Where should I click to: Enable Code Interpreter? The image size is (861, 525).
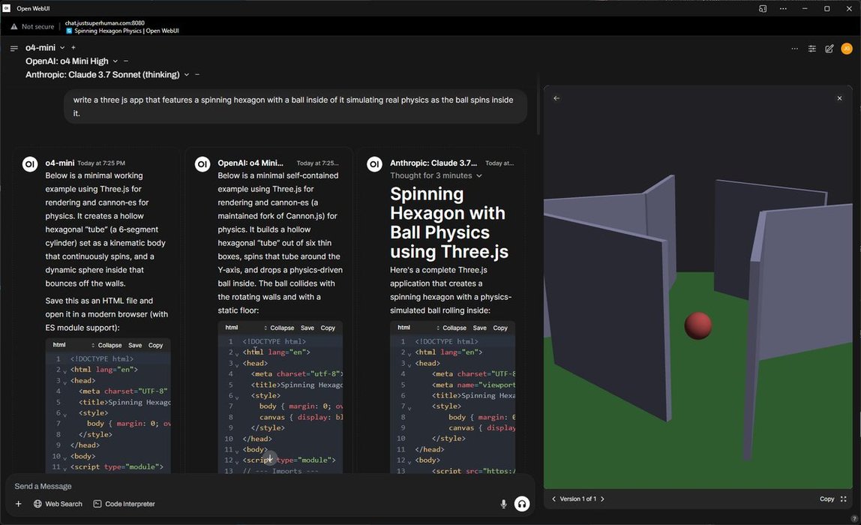point(124,503)
